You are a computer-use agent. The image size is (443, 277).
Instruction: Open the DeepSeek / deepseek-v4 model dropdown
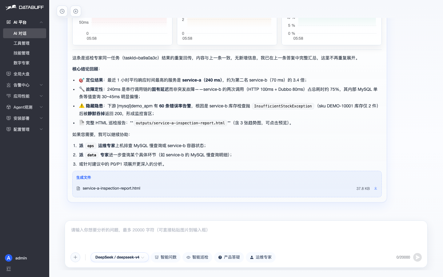tap(120, 257)
